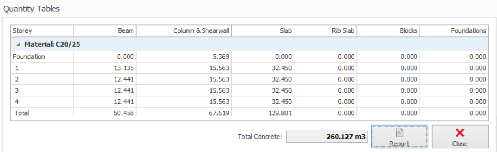Select the storey 1 row label
This screenshot has height=152, width=497.
(x=17, y=68)
